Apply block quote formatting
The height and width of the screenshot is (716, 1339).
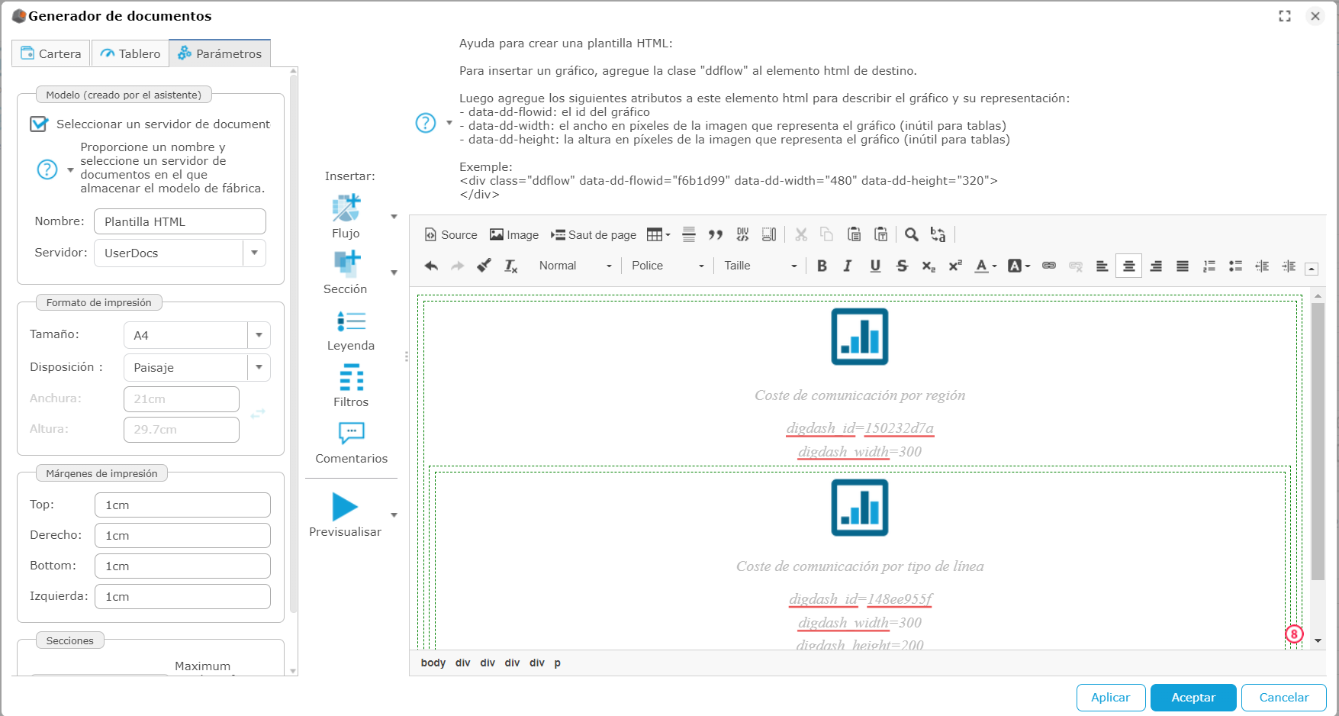click(716, 235)
